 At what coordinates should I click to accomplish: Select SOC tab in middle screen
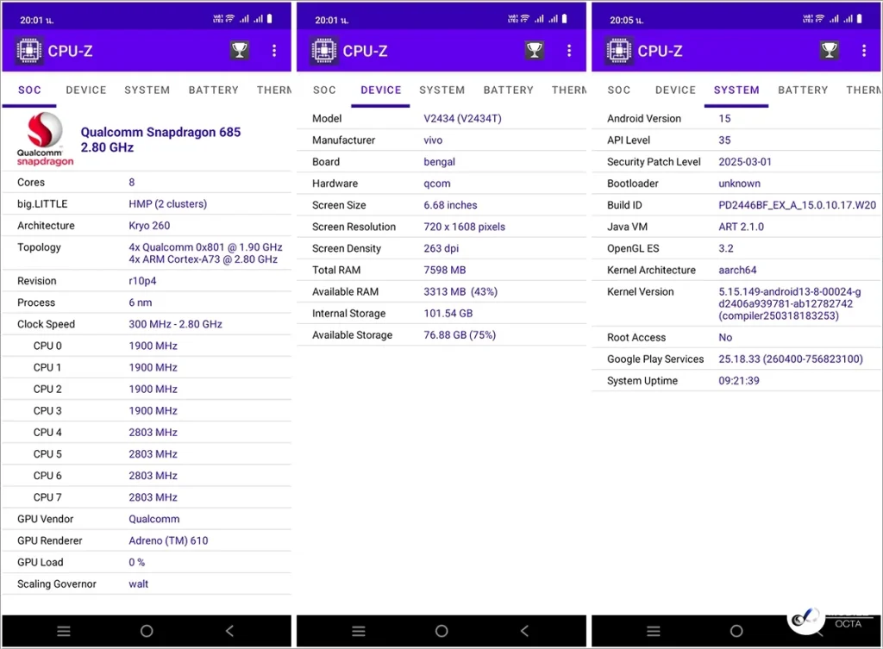point(324,90)
